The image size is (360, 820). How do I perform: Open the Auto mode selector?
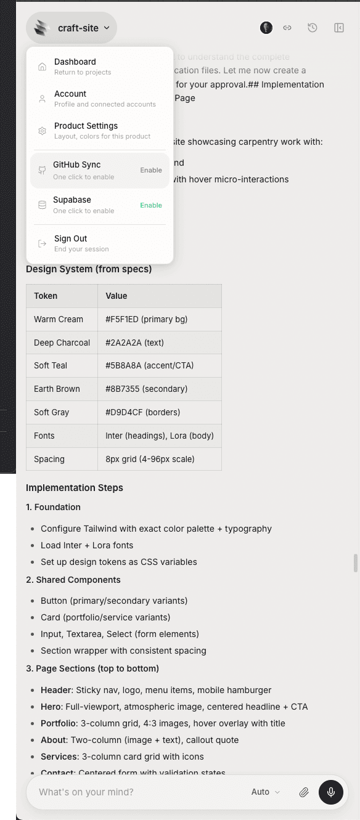(265, 792)
